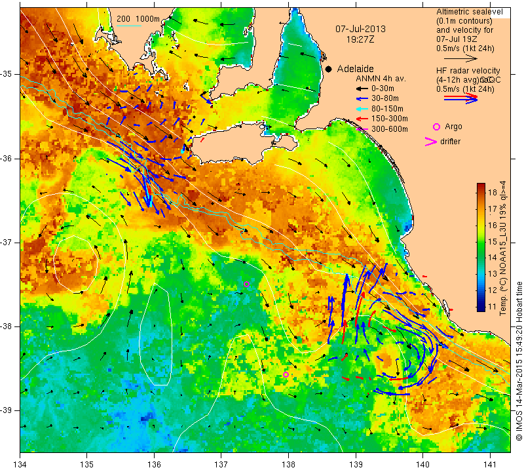
Task: Click the longitude tick label 138
Action: (x=288, y=465)
